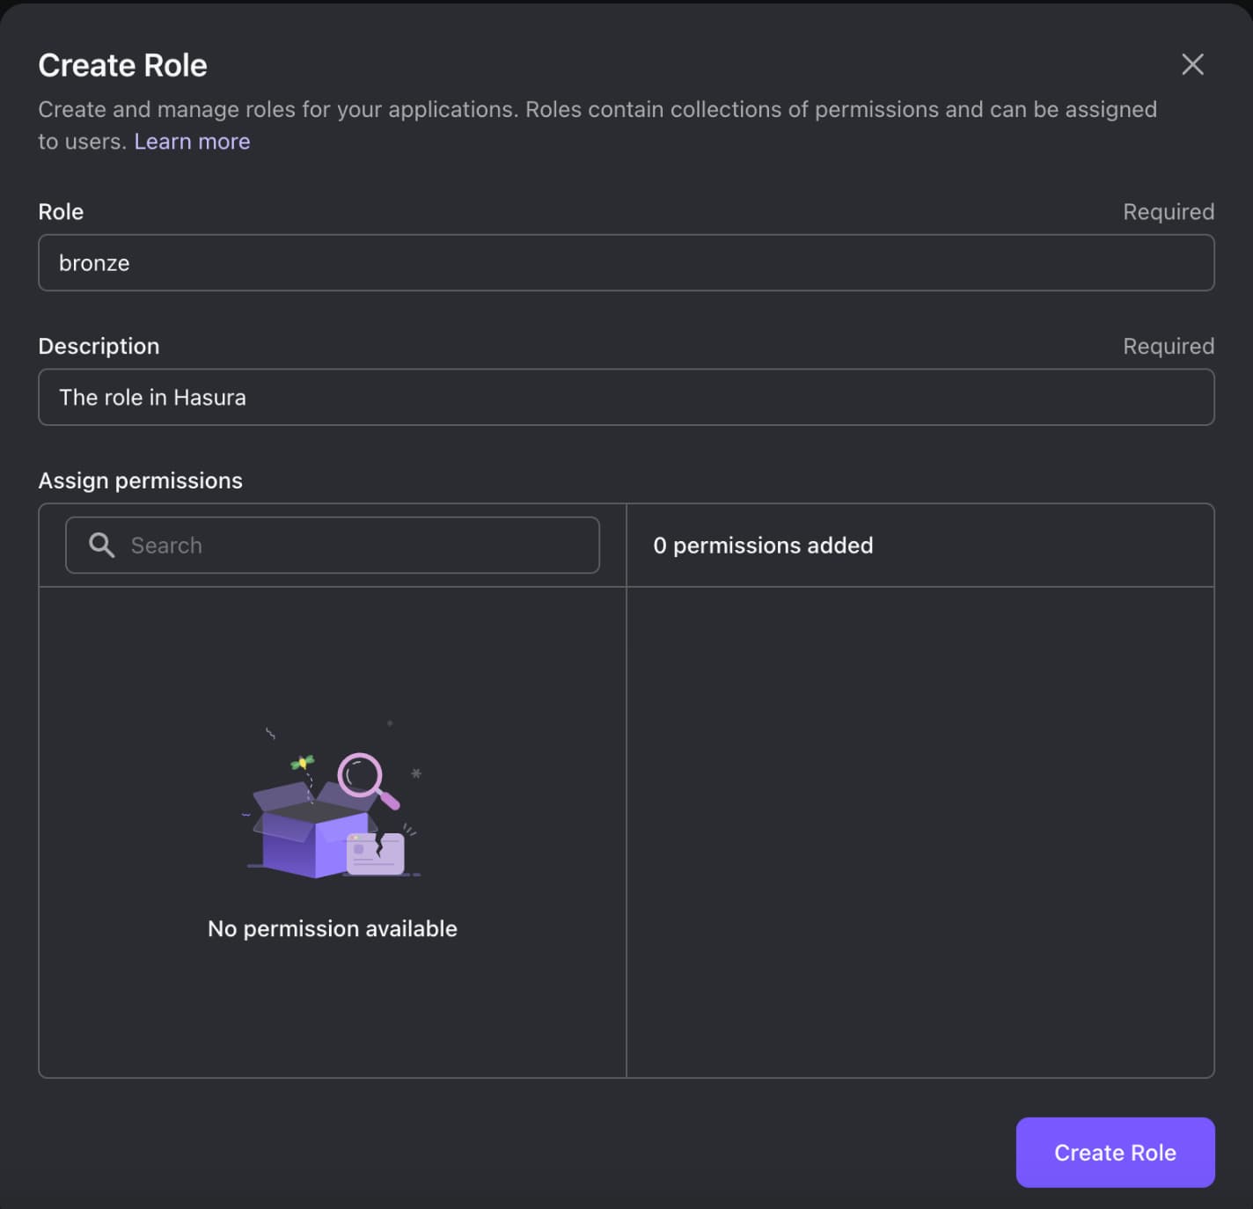
Task: Click the Required label beside Description
Action: point(1168,346)
